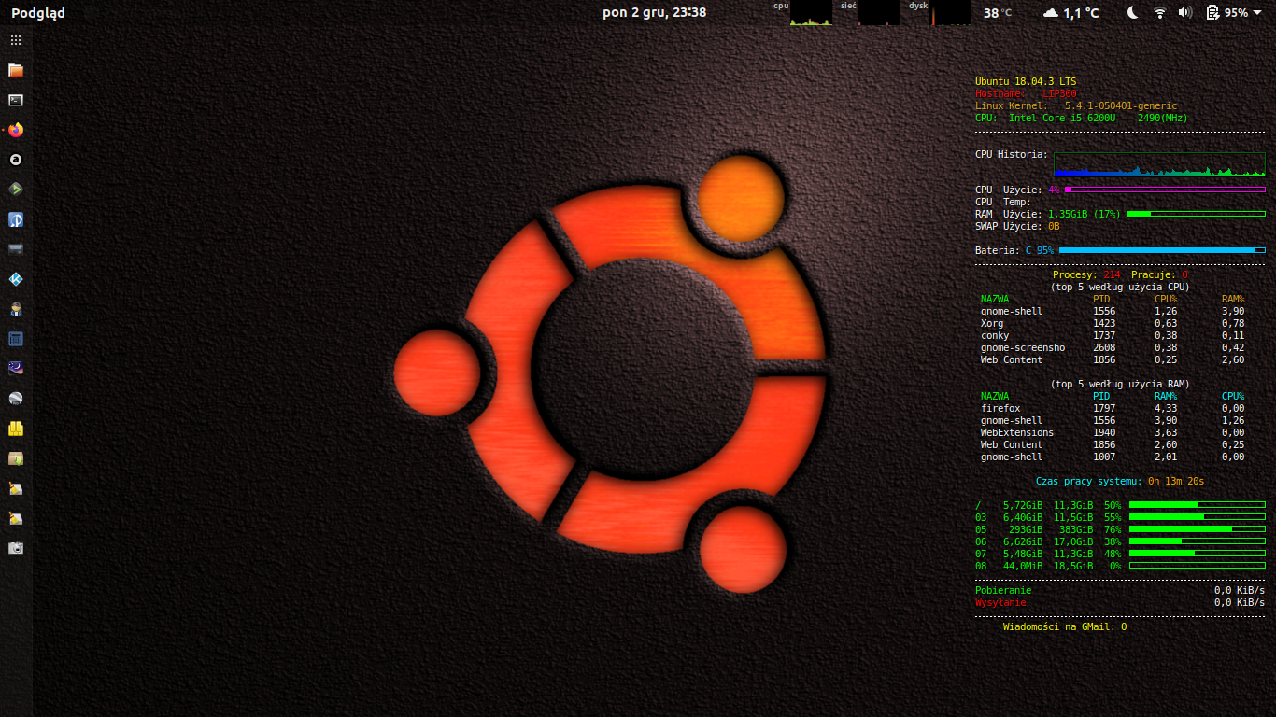
Task: Launch the Screenshot camera app in dock
Action: click(15, 548)
